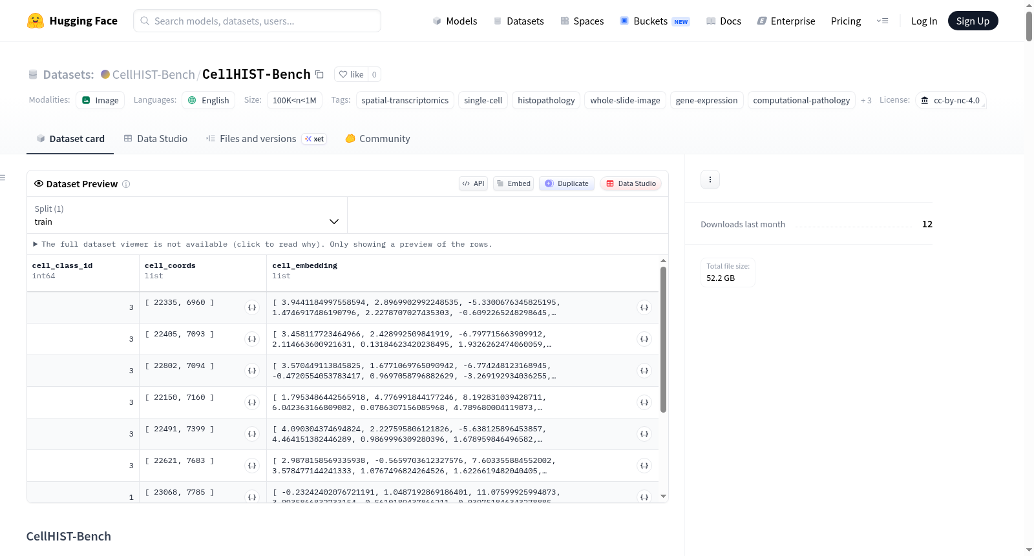Click the preview table scroll-up arrow
The height and width of the screenshot is (556, 1034).
(663, 261)
